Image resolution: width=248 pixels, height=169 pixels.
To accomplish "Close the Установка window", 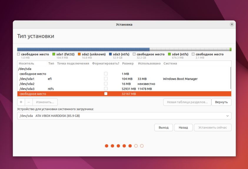I will [x=232, y=25].
